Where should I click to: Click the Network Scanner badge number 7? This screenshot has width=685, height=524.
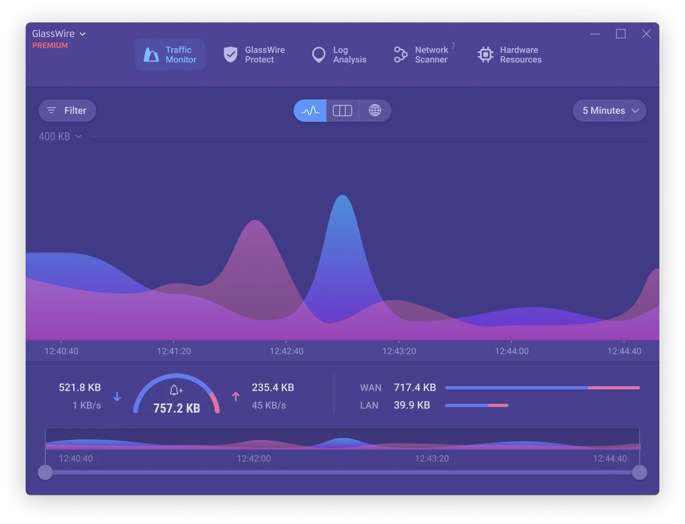click(453, 46)
